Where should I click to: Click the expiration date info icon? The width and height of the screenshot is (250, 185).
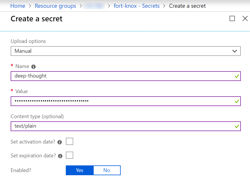click(60, 156)
